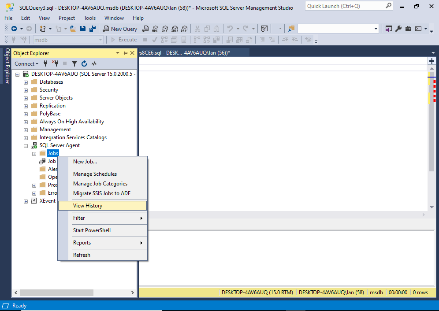Click the solution explorer icon near the wrench
The width and height of the screenshot is (439, 311).
[x=389, y=29]
